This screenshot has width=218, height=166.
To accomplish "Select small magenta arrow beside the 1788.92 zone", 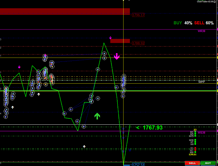I will [x=110, y=38].
